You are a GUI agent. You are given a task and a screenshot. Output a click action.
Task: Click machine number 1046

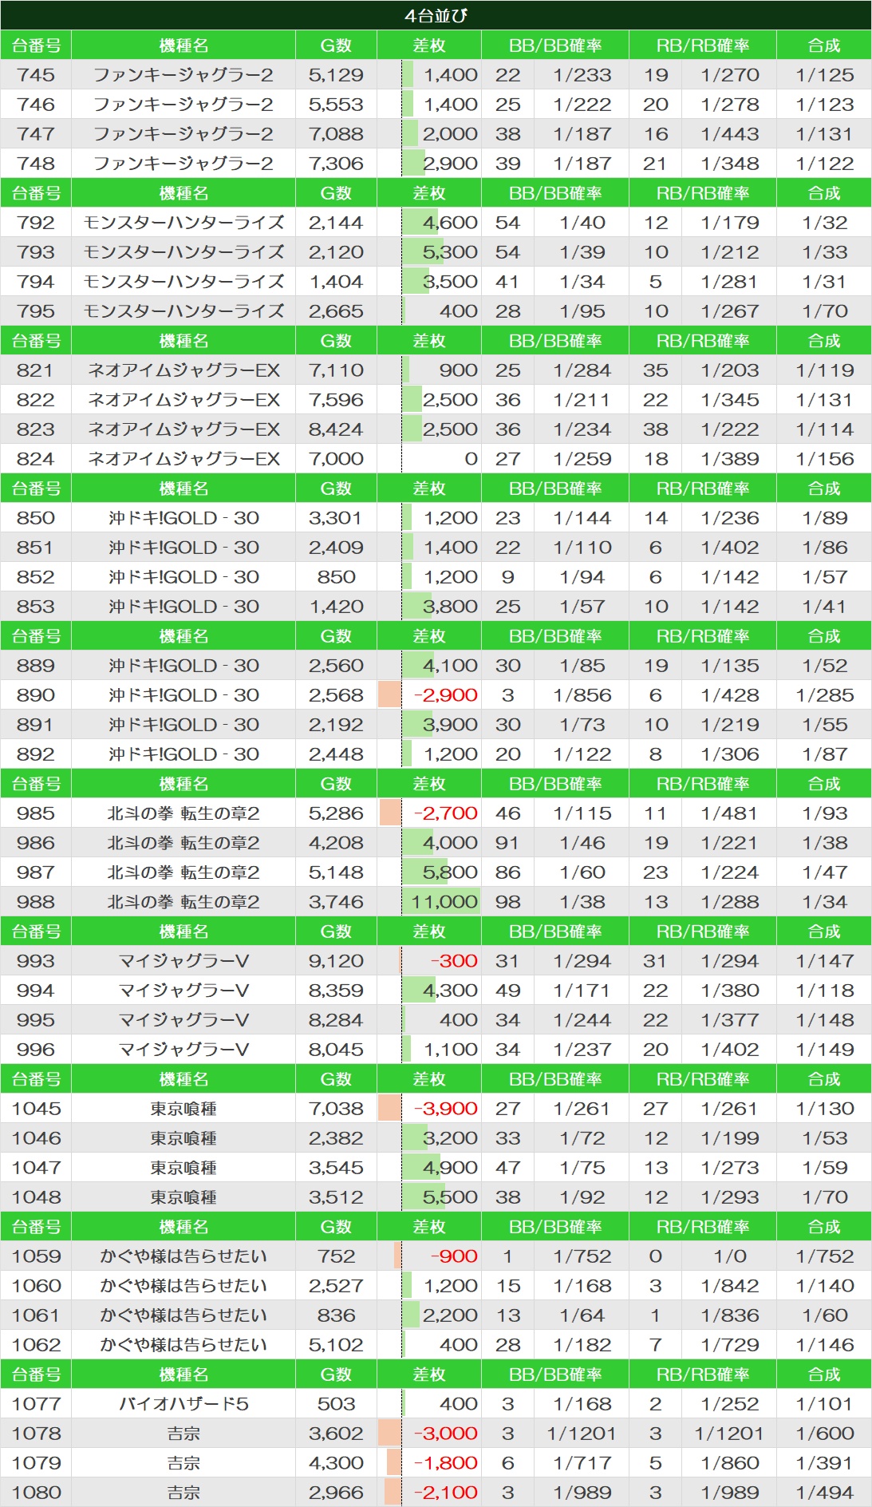tap(36, 1138)
